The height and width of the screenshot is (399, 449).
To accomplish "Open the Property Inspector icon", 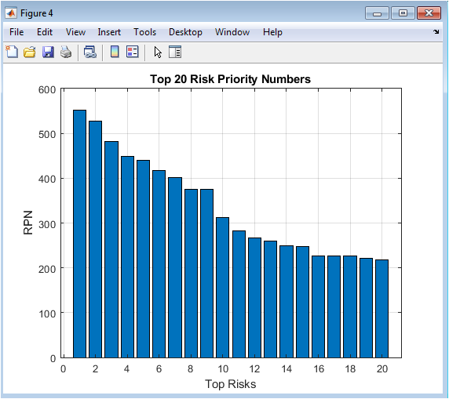I will 175,52.
